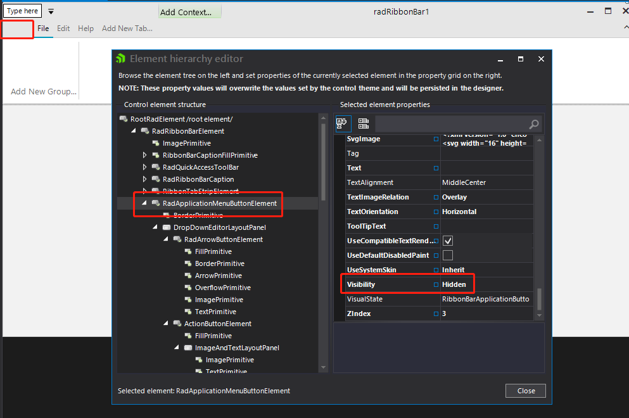Switch property grid to categorized view

[x=364, y=123]
